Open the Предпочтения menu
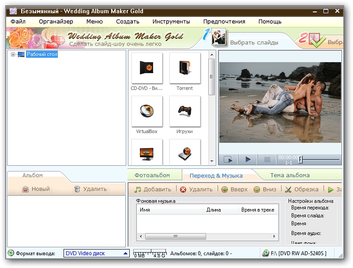Viewport: 353px width, 268px height. [x=224, y=22]
